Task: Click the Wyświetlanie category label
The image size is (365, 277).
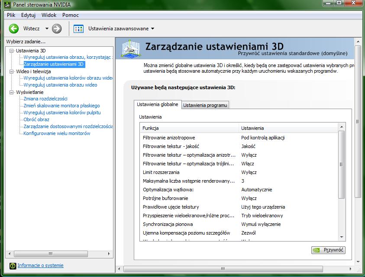Action: point(29,93)
